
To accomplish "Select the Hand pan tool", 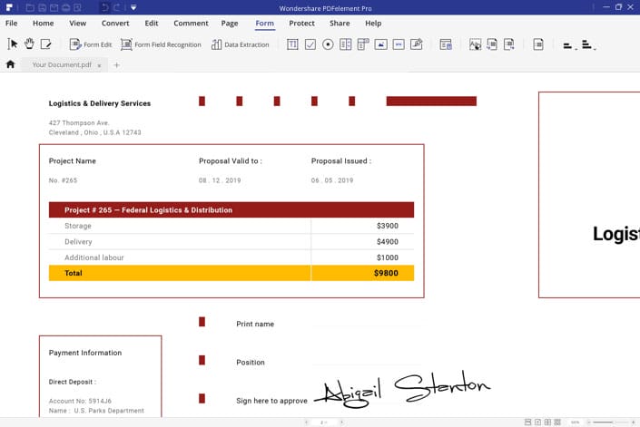I will tap(29, 44).
